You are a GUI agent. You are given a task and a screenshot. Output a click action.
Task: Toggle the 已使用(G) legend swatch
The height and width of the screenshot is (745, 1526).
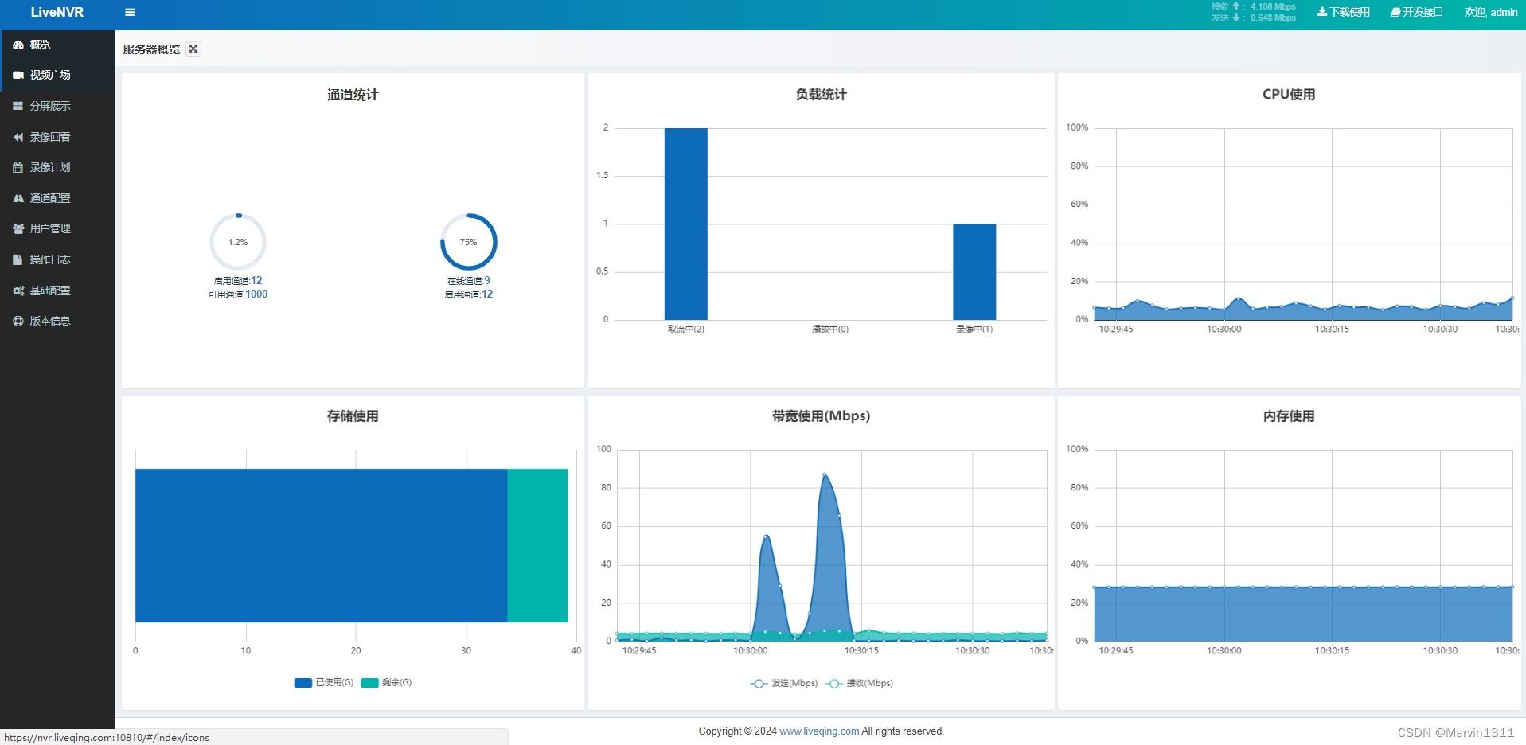point(302,683)
